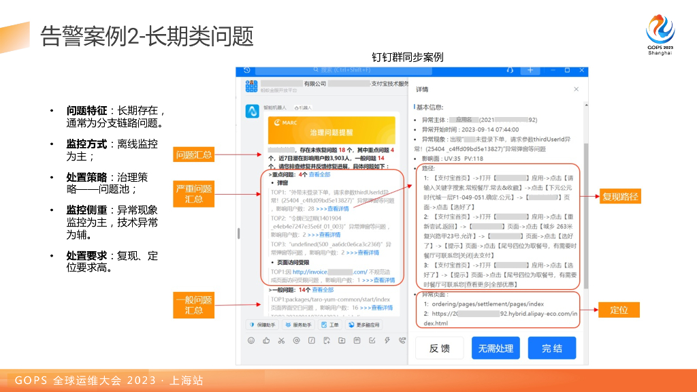This screenshot has height=392, width=697.
Task: Close the 详情 detail panel
Action: pos(576,89)
